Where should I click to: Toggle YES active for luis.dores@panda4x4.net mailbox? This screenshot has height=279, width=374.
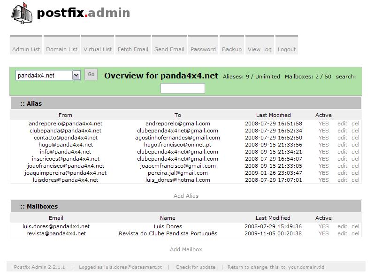(324, 226)
